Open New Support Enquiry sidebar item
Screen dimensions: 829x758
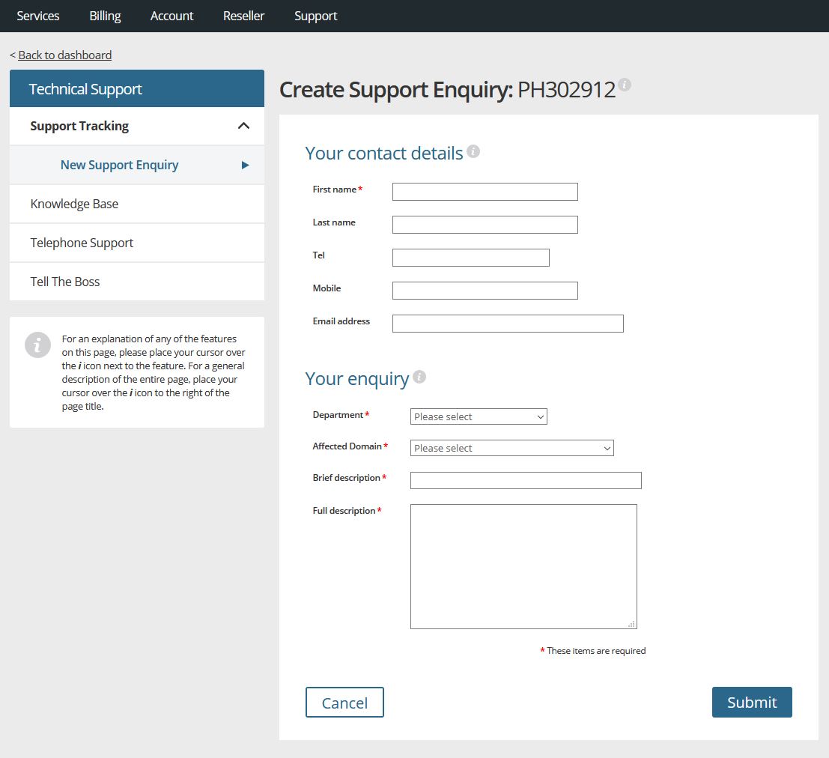click(137, 165)
